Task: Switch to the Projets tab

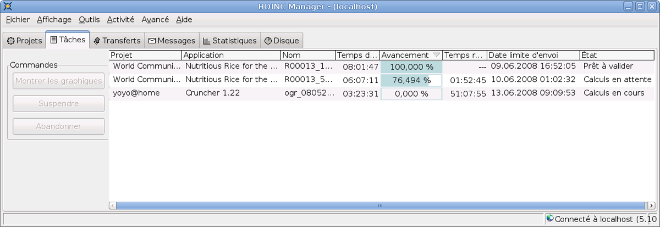Action: [24, 41]
